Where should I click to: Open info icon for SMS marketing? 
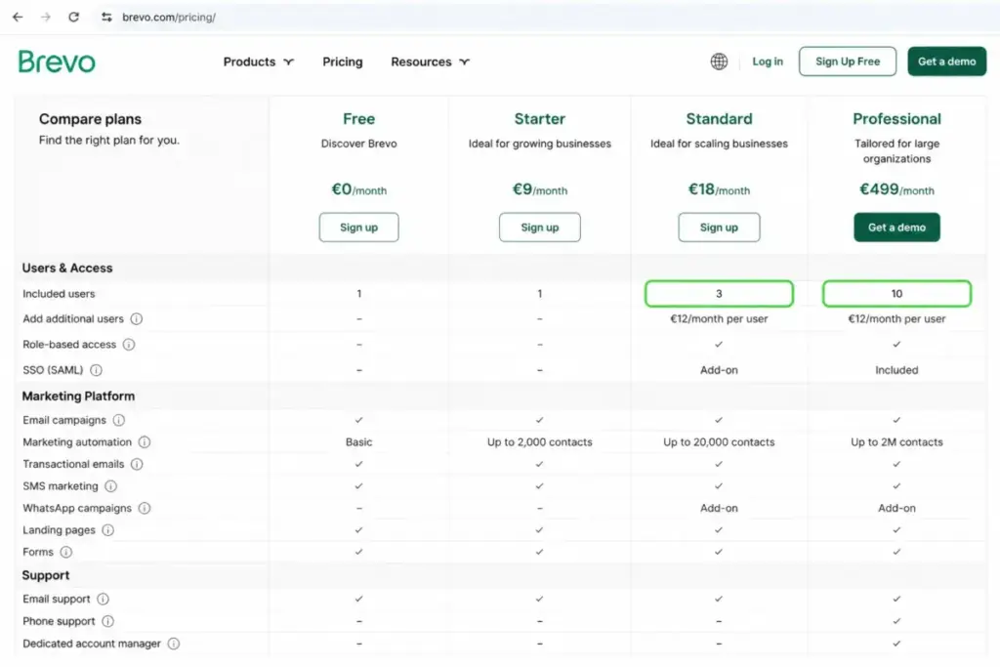111,486
